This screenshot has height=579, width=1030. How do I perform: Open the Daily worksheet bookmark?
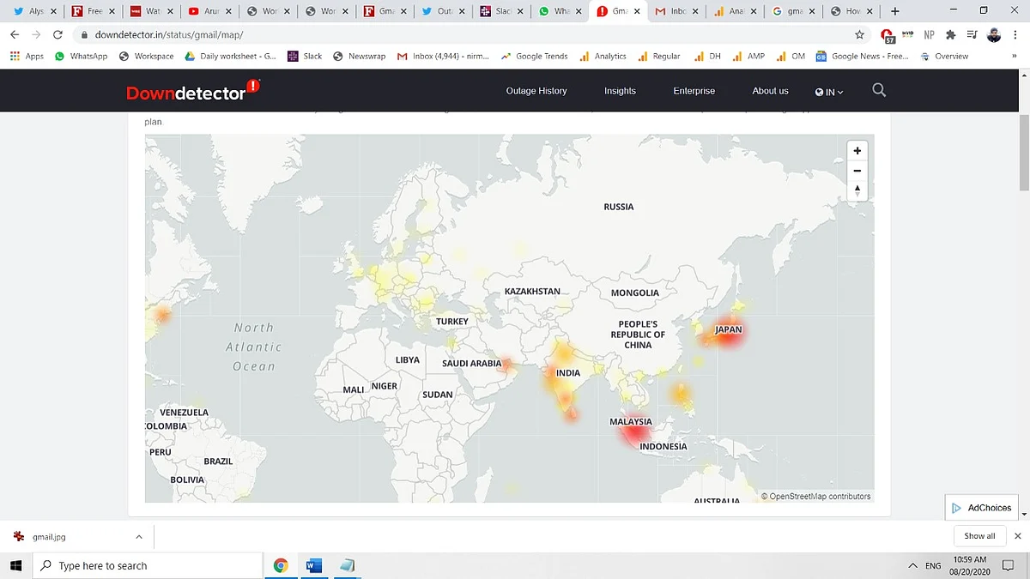(x=231, y=56)
